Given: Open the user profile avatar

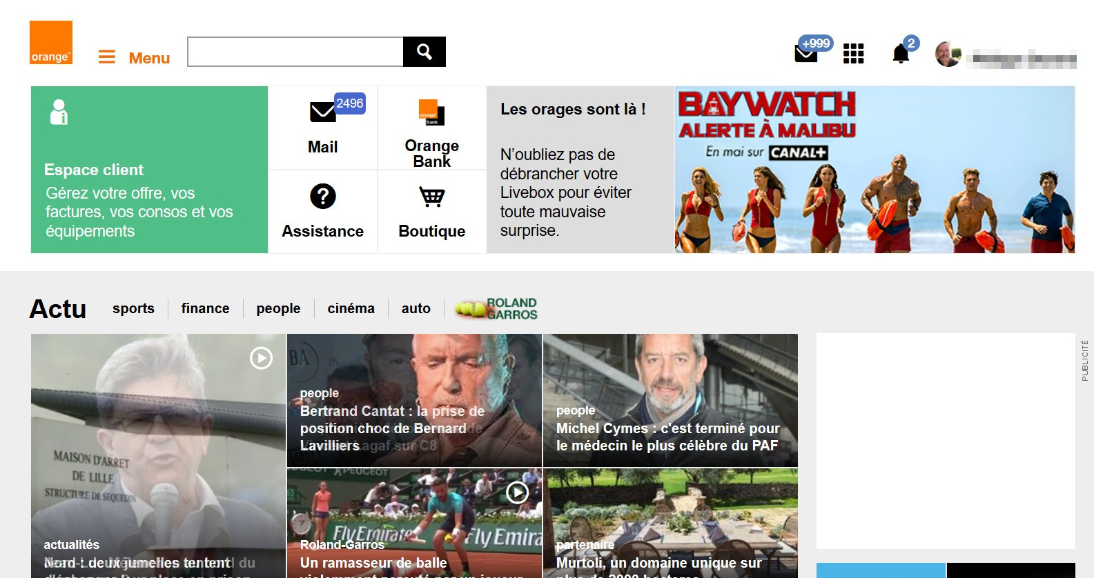Looking at the screenshot, I should 948,54.
